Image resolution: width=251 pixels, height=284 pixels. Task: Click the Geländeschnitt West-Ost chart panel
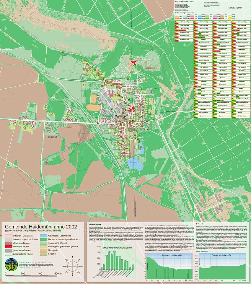click(221, 266)
